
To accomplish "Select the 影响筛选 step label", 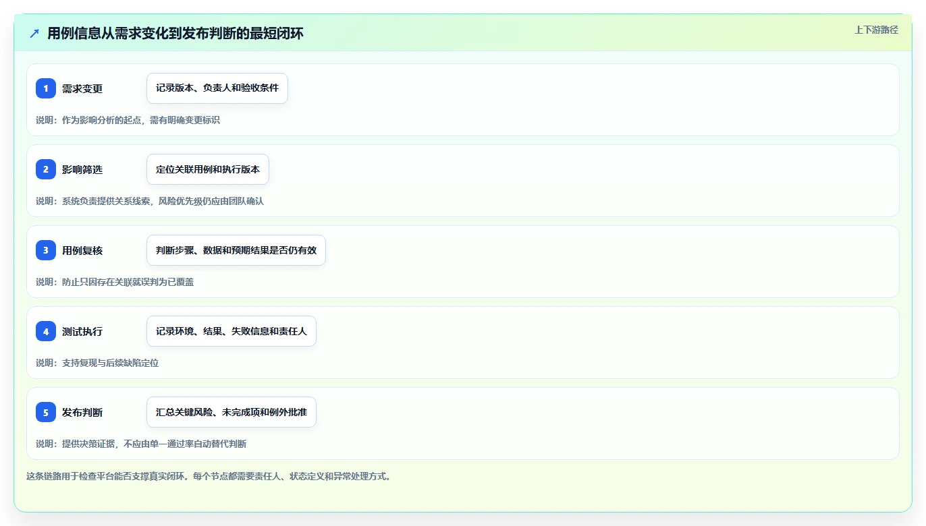I will click(82, 169).
